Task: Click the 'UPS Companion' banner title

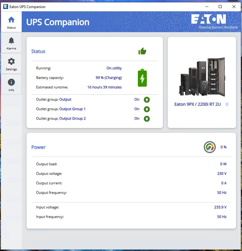Action: (58, 22)
